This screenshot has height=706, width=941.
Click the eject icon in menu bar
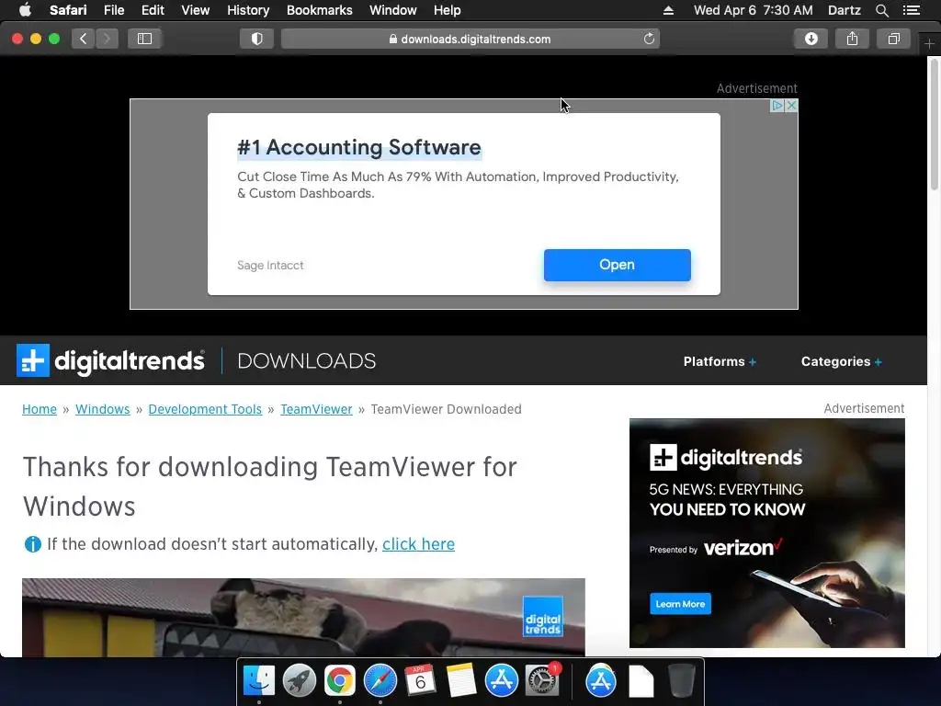point(668,10)
